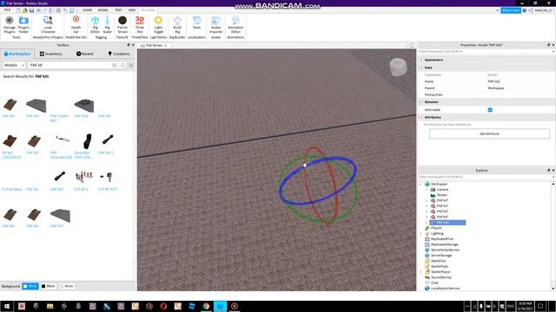Open the Recent tab in Toolbox

click(x=85, y=54)
